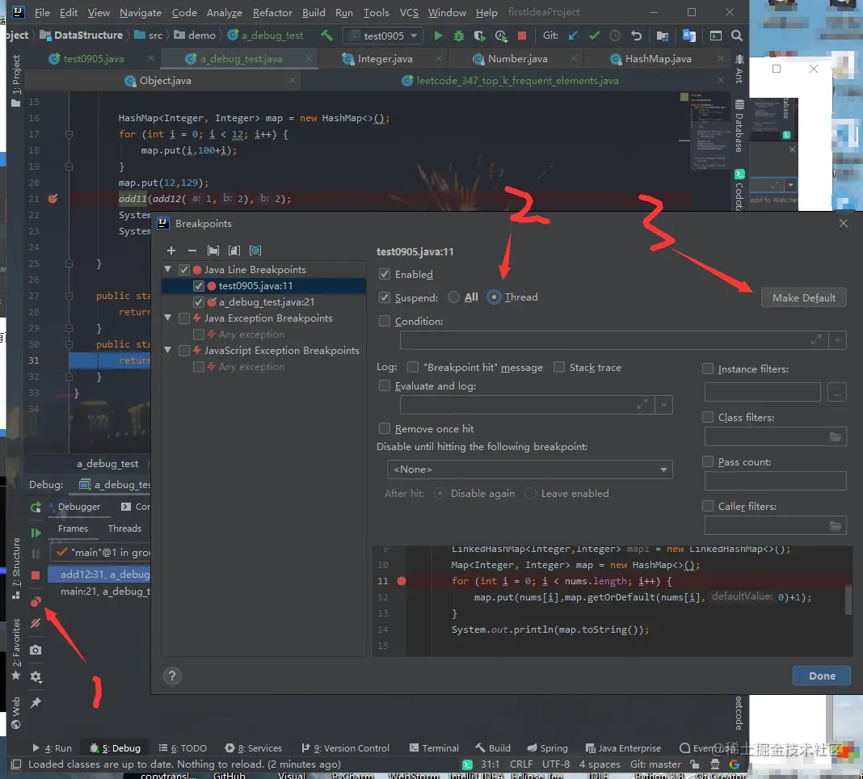
Task: Expand the Condition field editor
Action: tap(815, 340)
